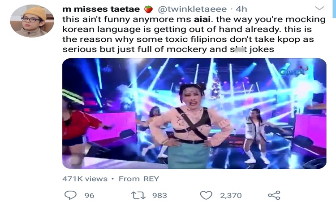336x202 pixels.
Task: Click the blue scrollbar strip at edge
Action: coord(334,9)
